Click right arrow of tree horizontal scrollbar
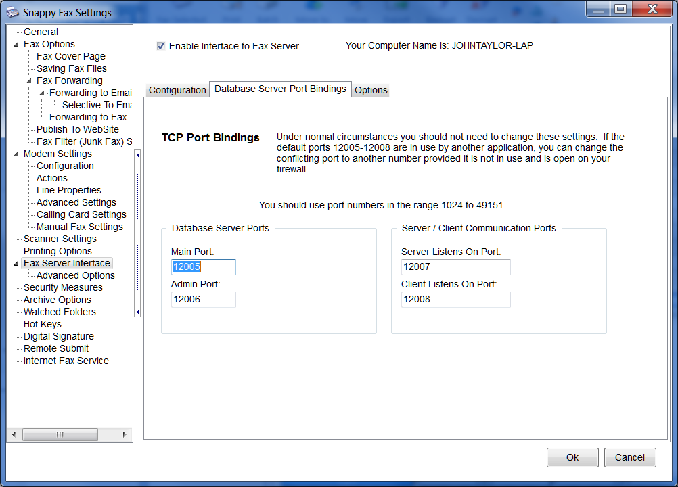This screenshot has width=678, height=487. (125, 434)
